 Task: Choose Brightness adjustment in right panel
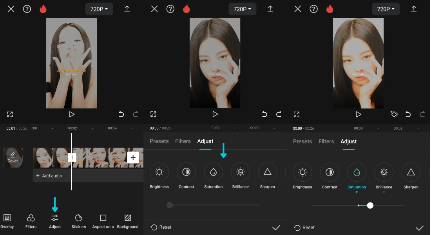pyautogui.click(x=302, y=176)
